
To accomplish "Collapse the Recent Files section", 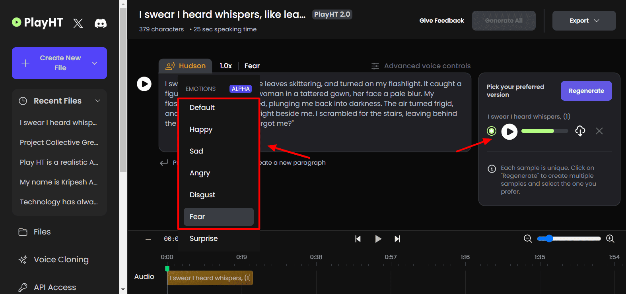I will click(98, 101).
